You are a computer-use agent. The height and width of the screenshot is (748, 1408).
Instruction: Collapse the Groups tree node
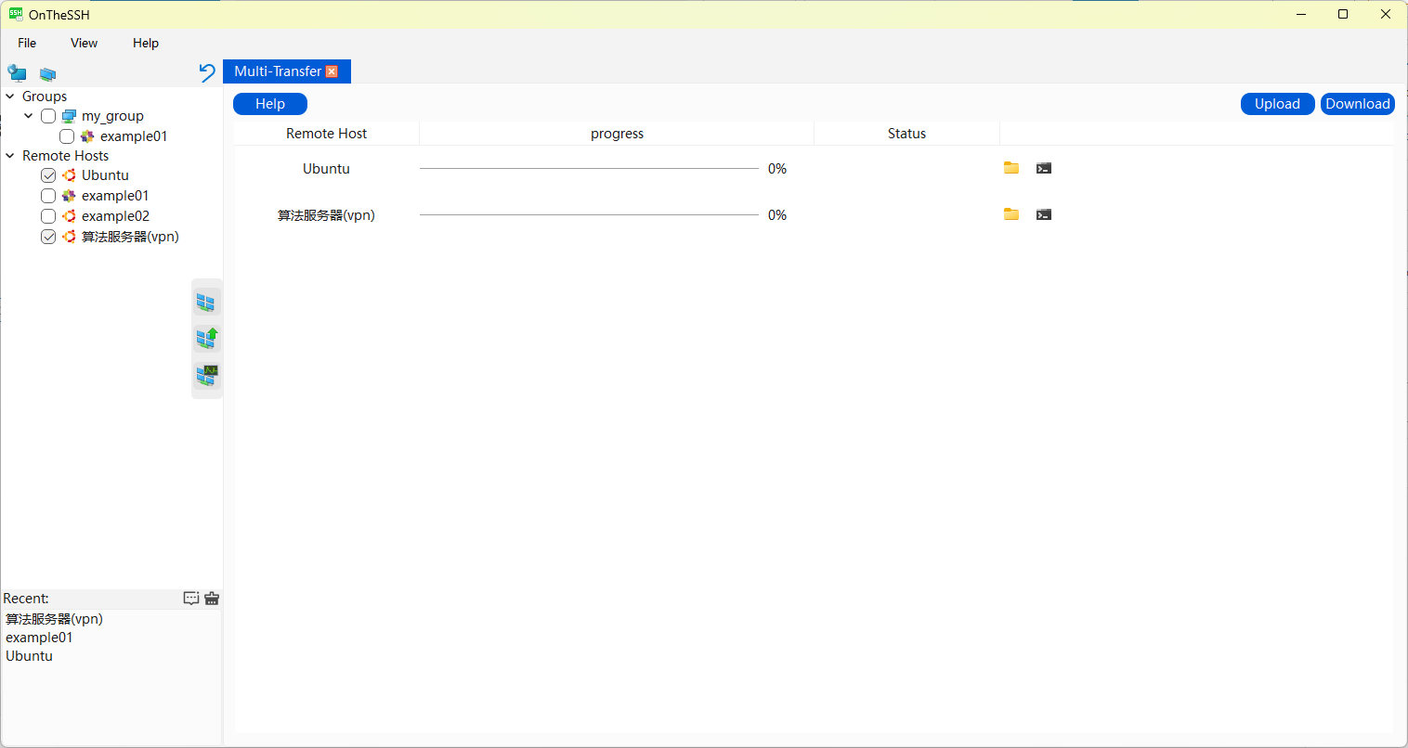pyautogui.click(x=10, y=97)
